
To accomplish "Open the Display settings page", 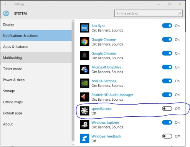I will point(36,24).
